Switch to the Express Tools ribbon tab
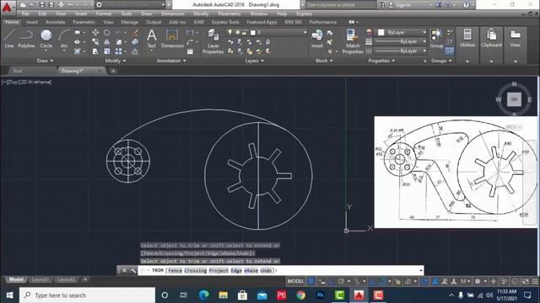This screenshot has height=303, width=540. click(225, 22)
